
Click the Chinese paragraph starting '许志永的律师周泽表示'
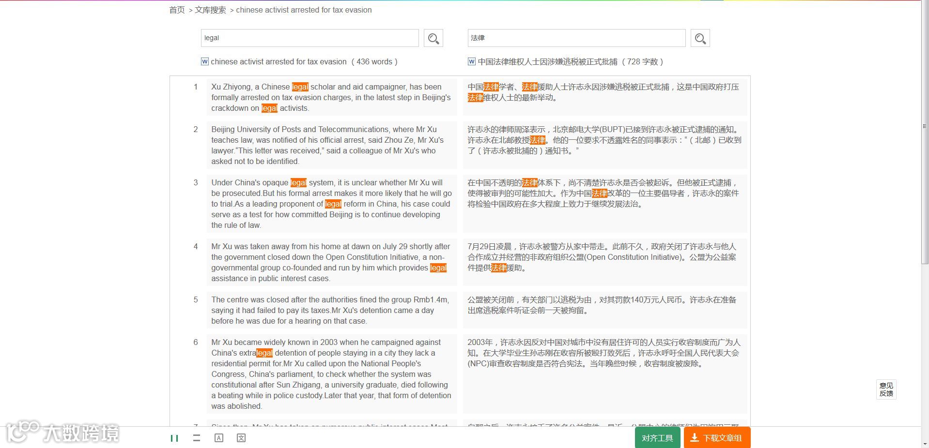(604, 145)
